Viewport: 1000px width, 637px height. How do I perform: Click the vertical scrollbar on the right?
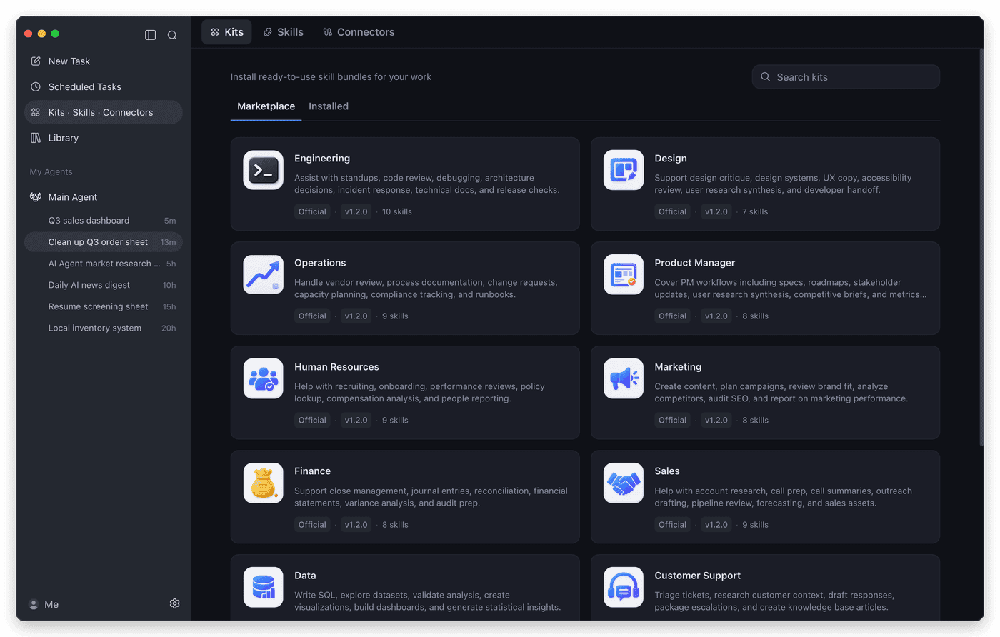[981, 248]
